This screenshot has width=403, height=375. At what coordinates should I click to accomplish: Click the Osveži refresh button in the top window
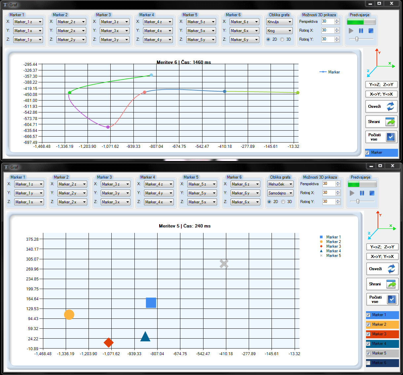pyautogui.click(x=382, y=106)
